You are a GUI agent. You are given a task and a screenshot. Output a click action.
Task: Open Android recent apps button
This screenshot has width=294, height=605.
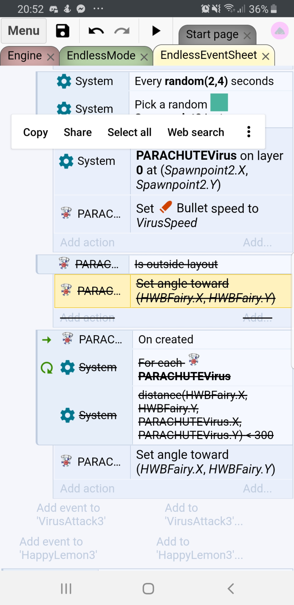pos(66,589)
